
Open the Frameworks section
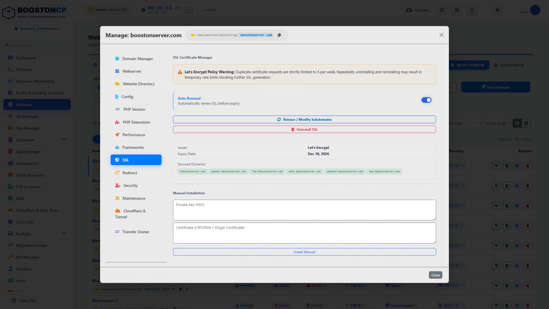coord(136,147)
